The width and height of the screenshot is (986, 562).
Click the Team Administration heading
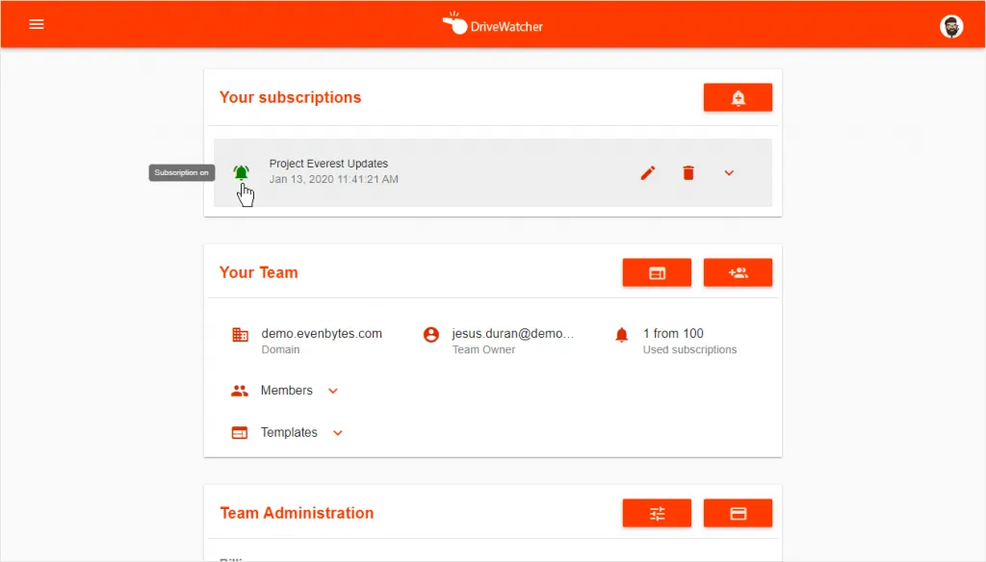click(297, 513)
